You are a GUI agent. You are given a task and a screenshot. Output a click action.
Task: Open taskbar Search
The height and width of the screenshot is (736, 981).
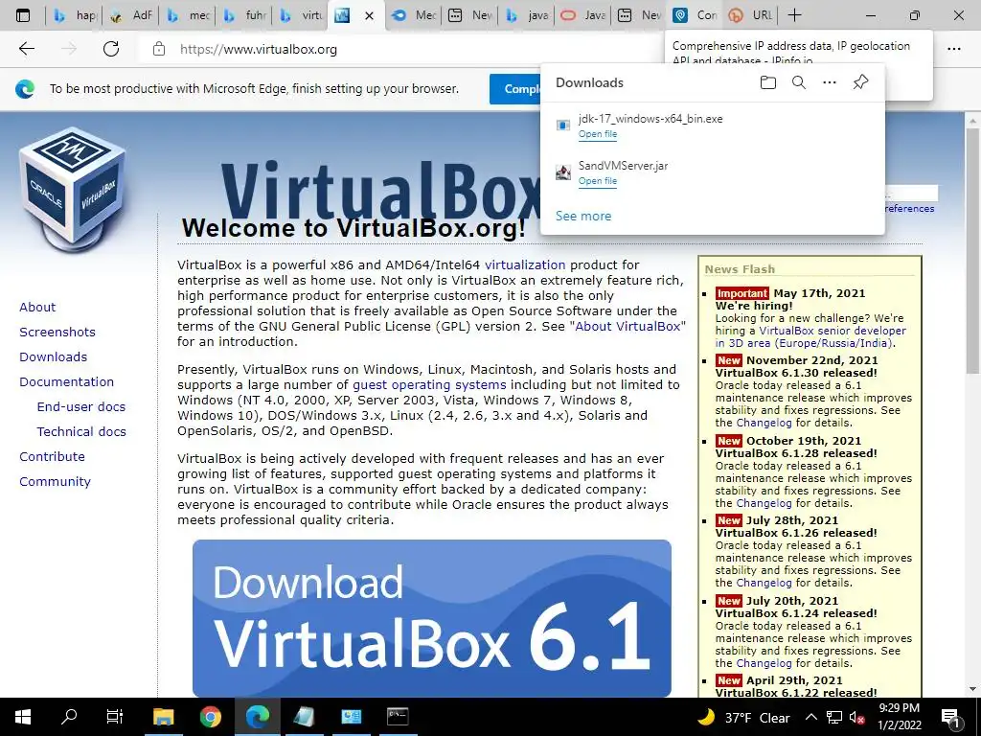point(69,717)
